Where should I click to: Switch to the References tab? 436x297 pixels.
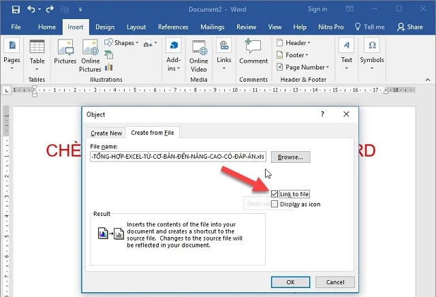click(x=173, y=27)
